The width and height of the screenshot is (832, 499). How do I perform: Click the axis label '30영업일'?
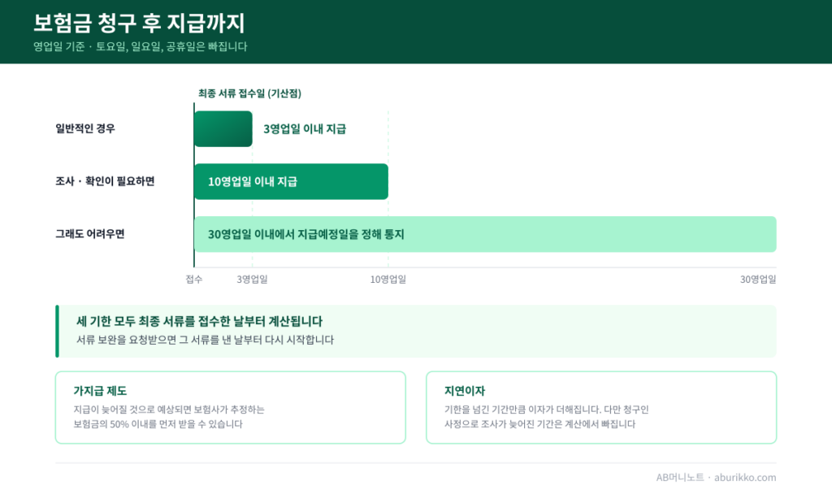pyautogui.click(x=758, y=280)
